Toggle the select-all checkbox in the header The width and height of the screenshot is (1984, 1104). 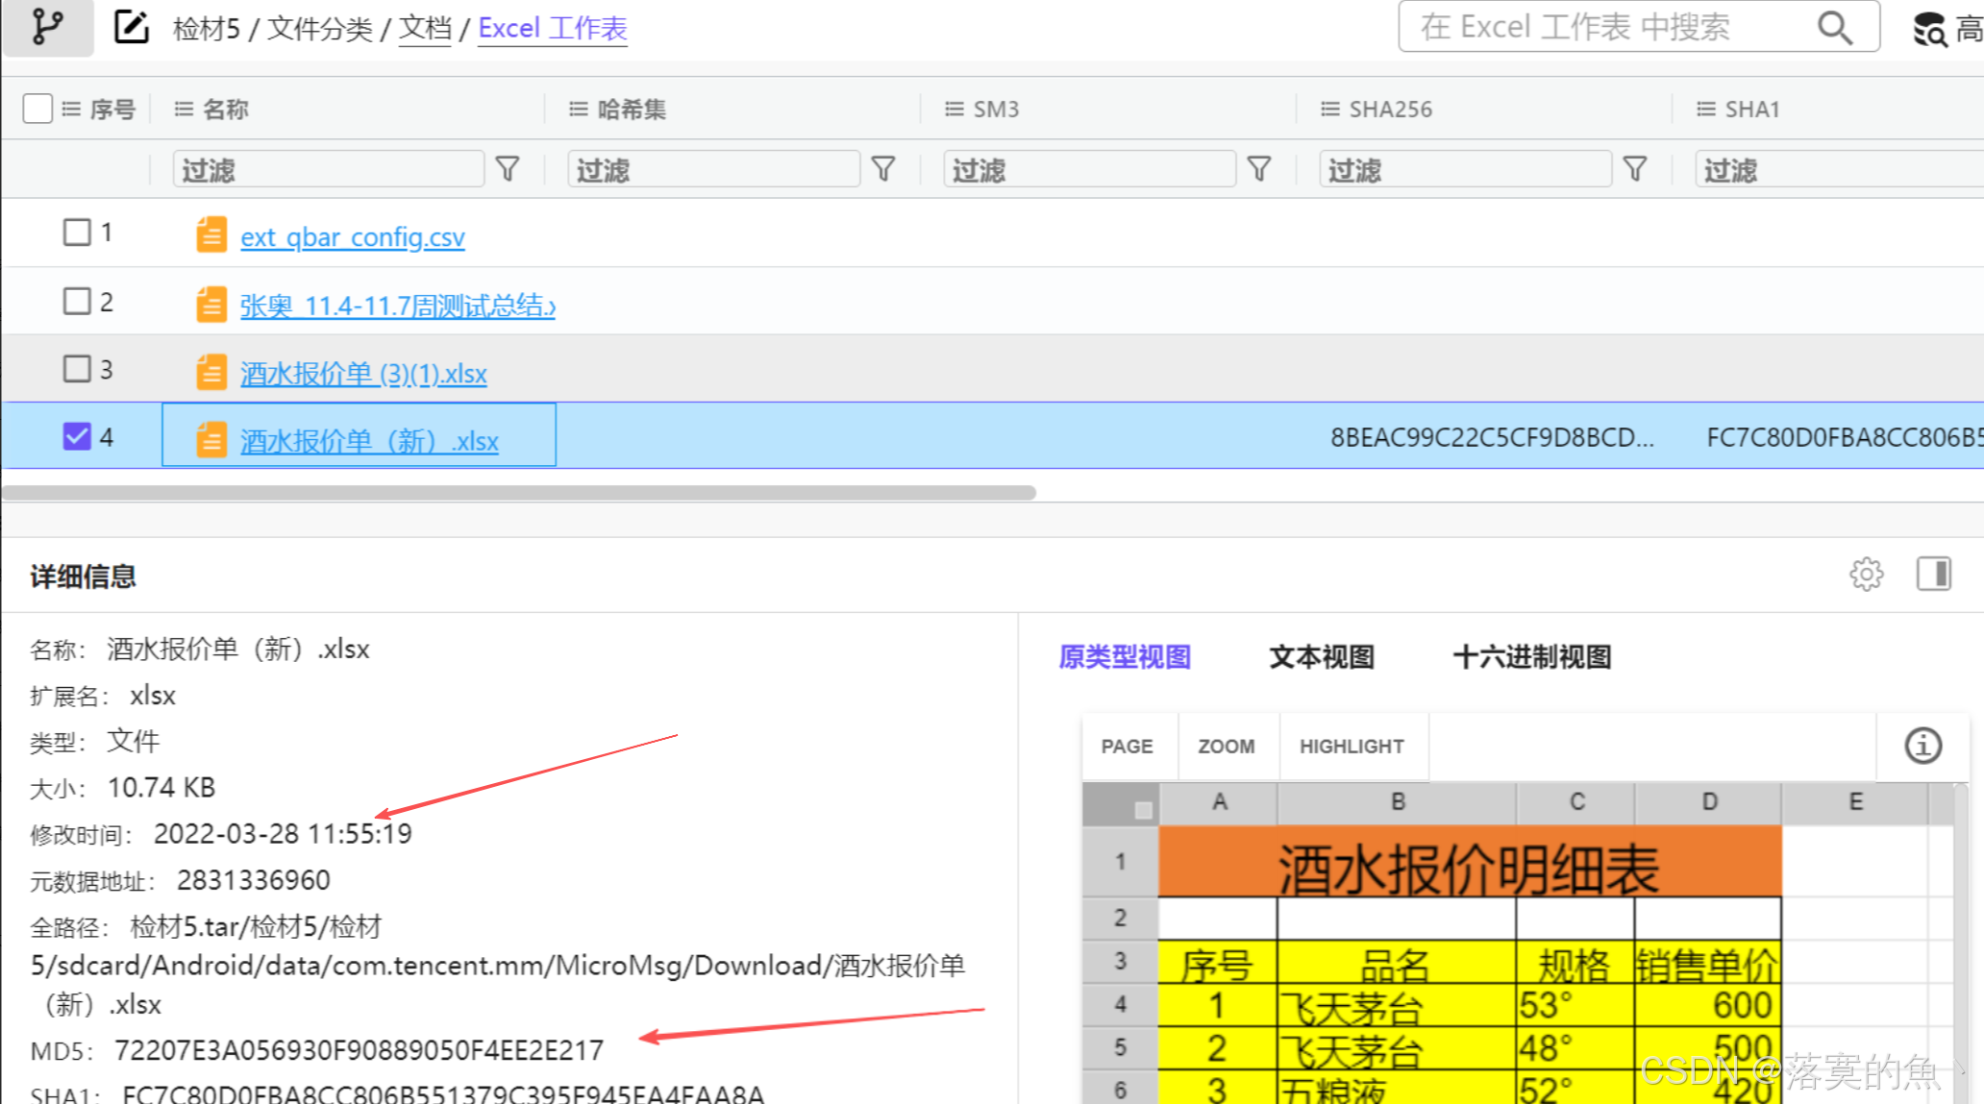[37, 109]
